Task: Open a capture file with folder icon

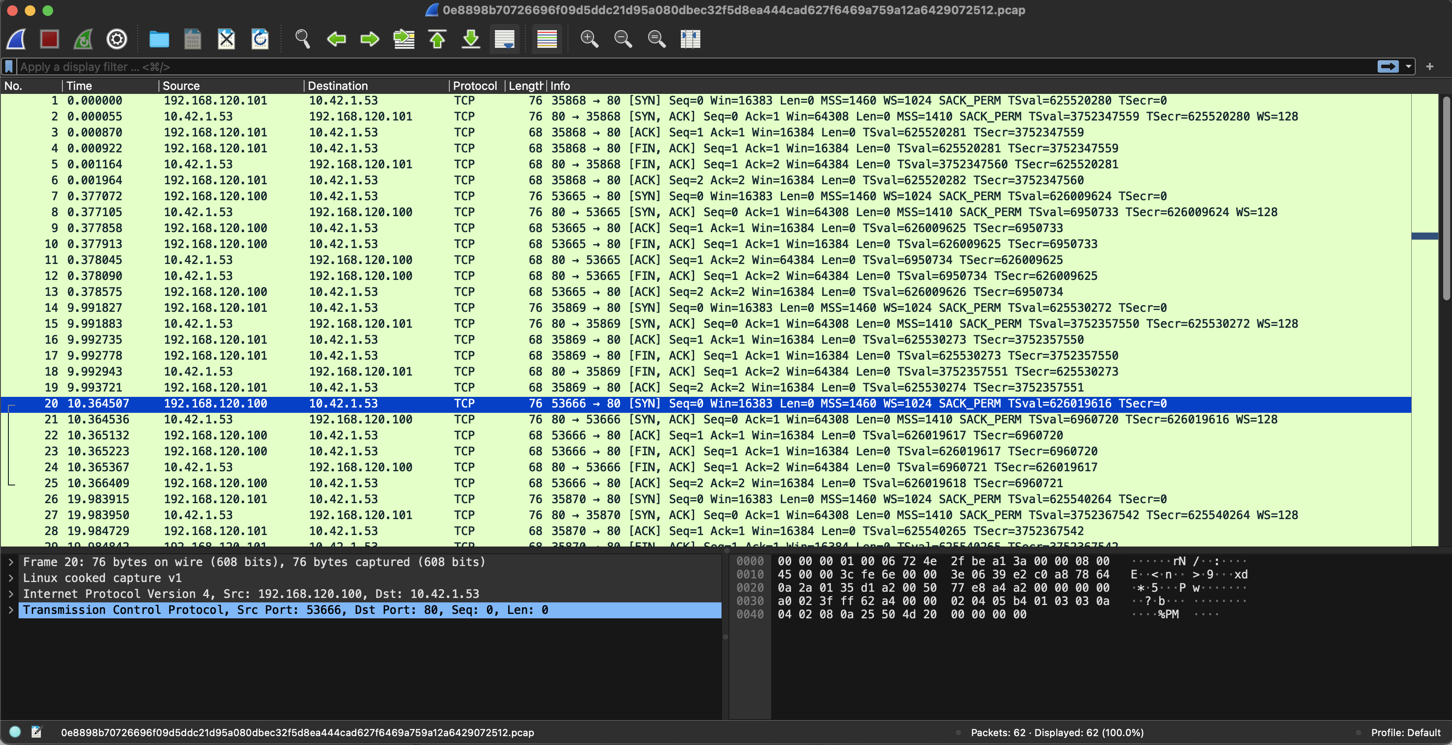Action: (159, 39)
